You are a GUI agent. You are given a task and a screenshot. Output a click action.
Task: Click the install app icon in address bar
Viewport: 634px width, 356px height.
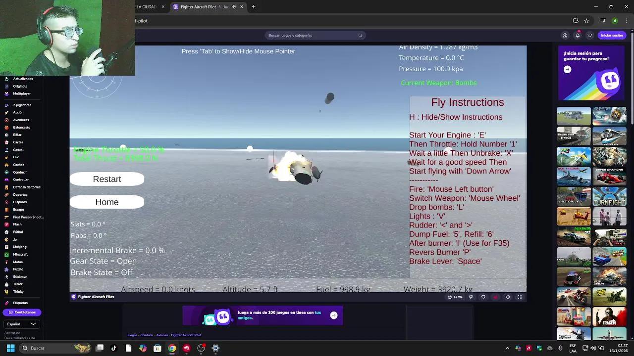coord(576,21)
